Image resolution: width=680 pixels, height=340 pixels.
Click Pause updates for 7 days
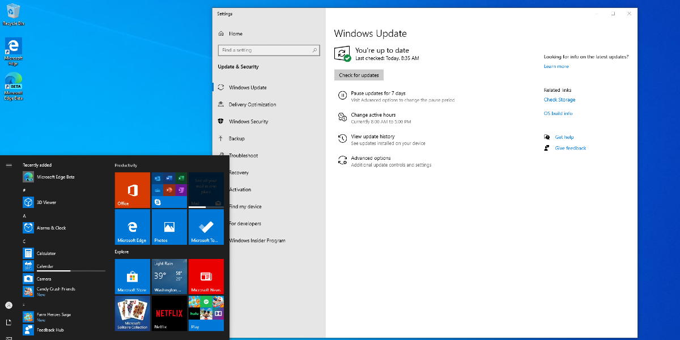pos(378,93)
